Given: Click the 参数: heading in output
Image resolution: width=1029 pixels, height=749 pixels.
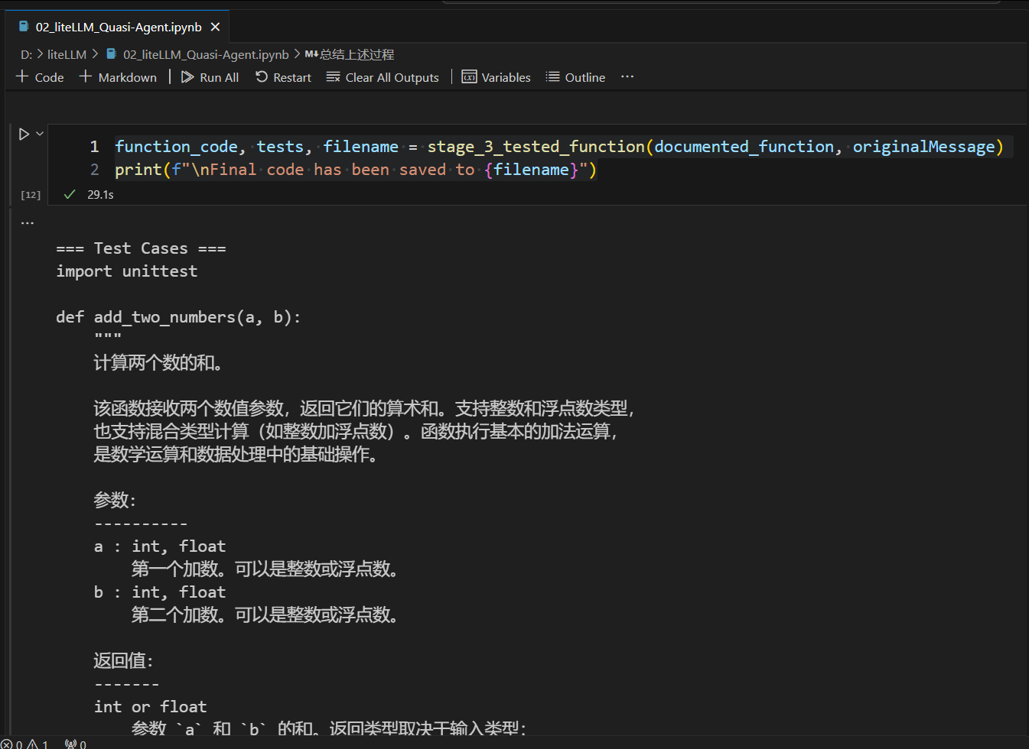Looking at the screenshot, I should pos(115,501).
